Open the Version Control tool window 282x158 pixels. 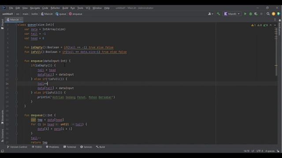tap(17, 147)
